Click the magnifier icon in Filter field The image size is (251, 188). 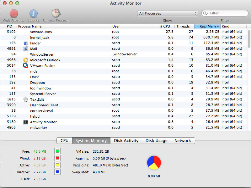tap(206, 13)
